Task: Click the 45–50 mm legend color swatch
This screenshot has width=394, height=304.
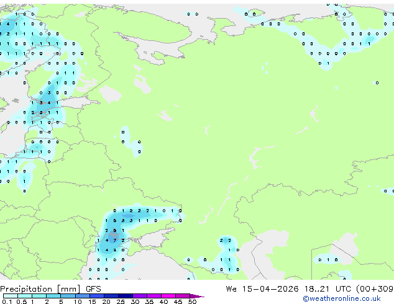Action: (x=183, y=296)
